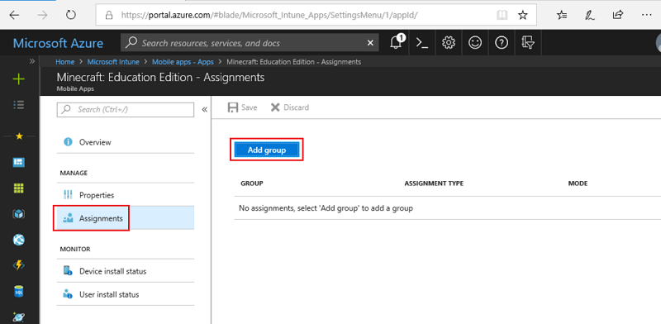The width and height of the screenshot is (661, 324).
Task: Go back using browser back arrow
Action: 14,16
